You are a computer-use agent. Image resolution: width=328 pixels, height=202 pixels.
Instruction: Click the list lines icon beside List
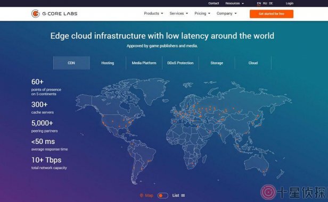tap(183, 195)
